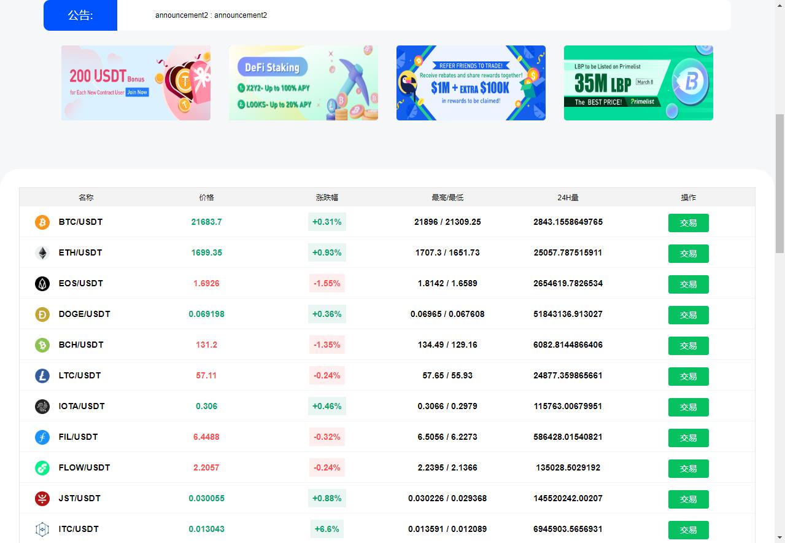785x543 pixels.
Task: Click the JST coin icon
Action: click(42, 498)
